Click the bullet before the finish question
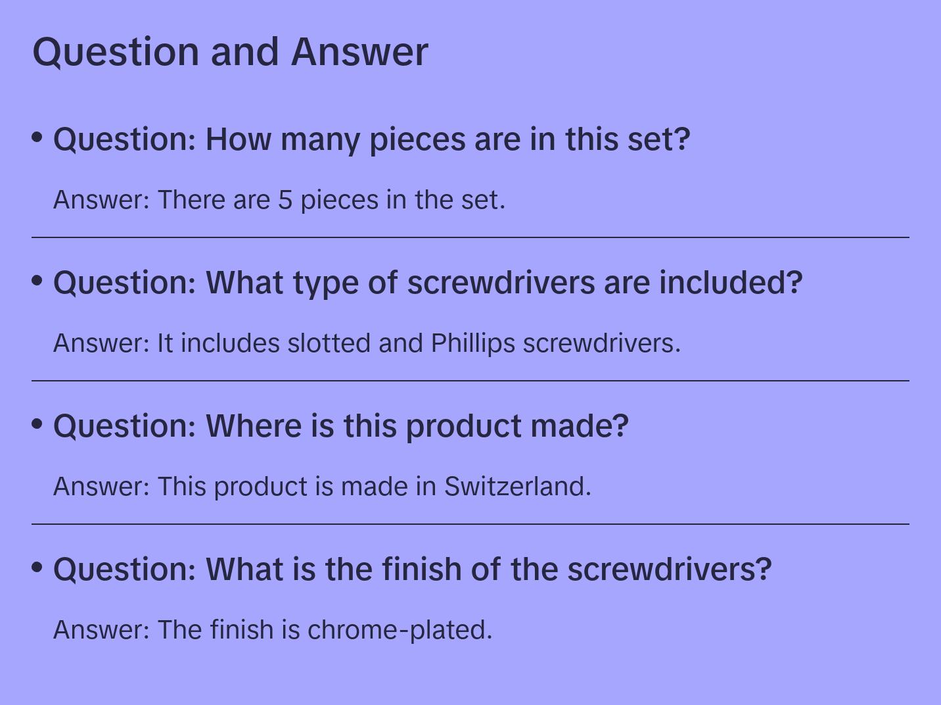The width and height of the screenshot is (941, 705). (x=37, y=568)
